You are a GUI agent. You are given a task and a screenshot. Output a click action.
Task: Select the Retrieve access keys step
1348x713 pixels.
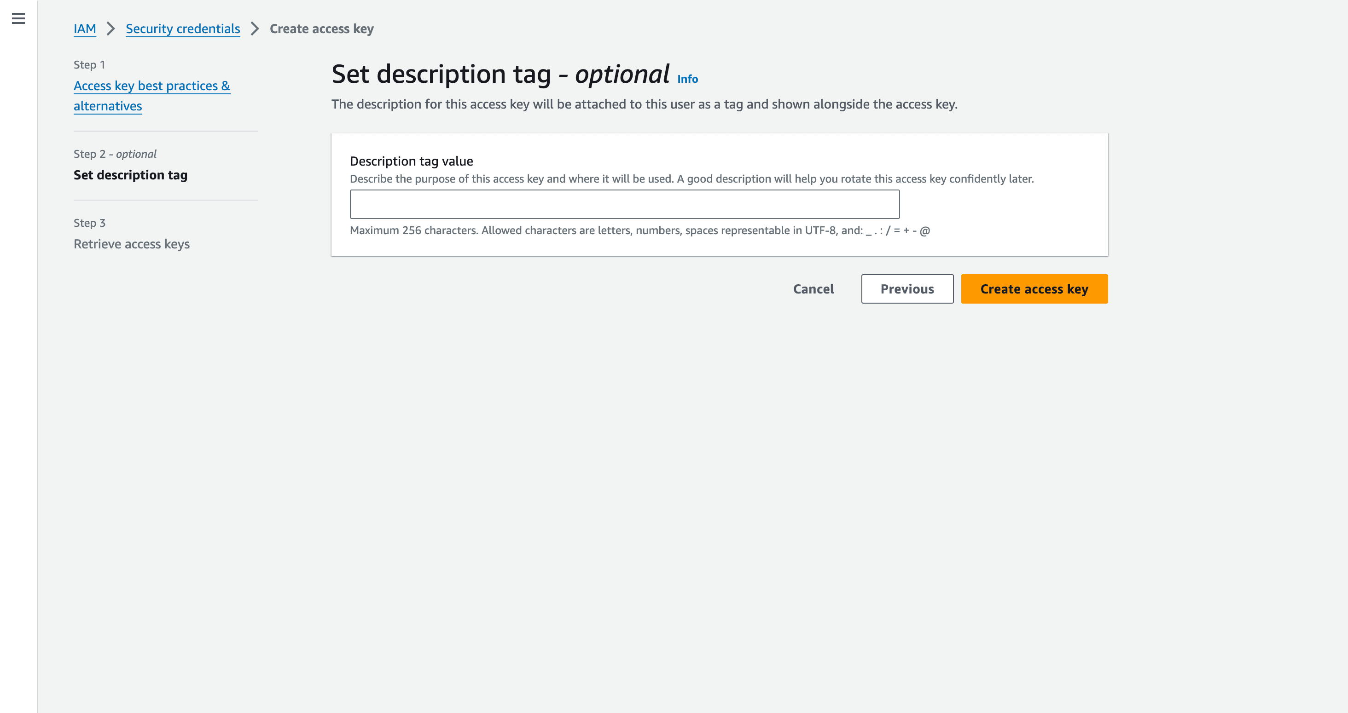point(131,244)
